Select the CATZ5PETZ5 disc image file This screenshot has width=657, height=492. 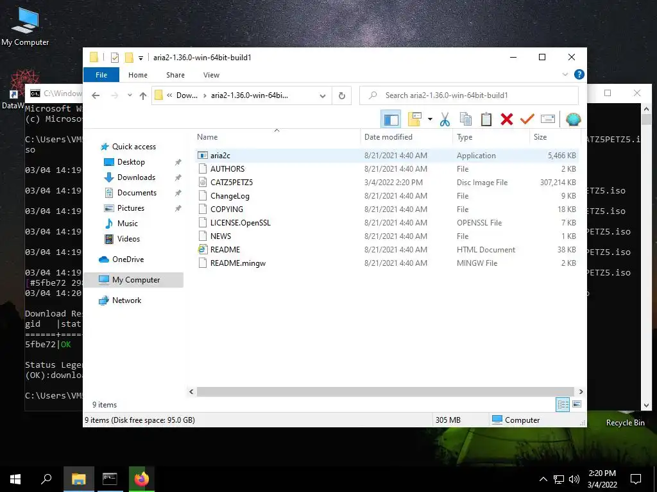point(387,183)
